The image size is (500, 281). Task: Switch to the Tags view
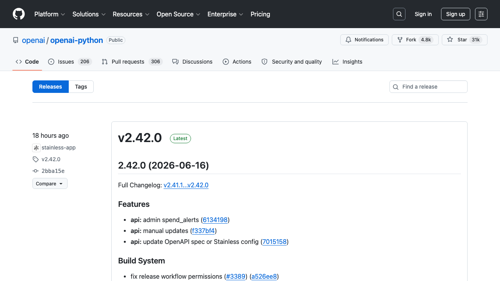[81, 87]
